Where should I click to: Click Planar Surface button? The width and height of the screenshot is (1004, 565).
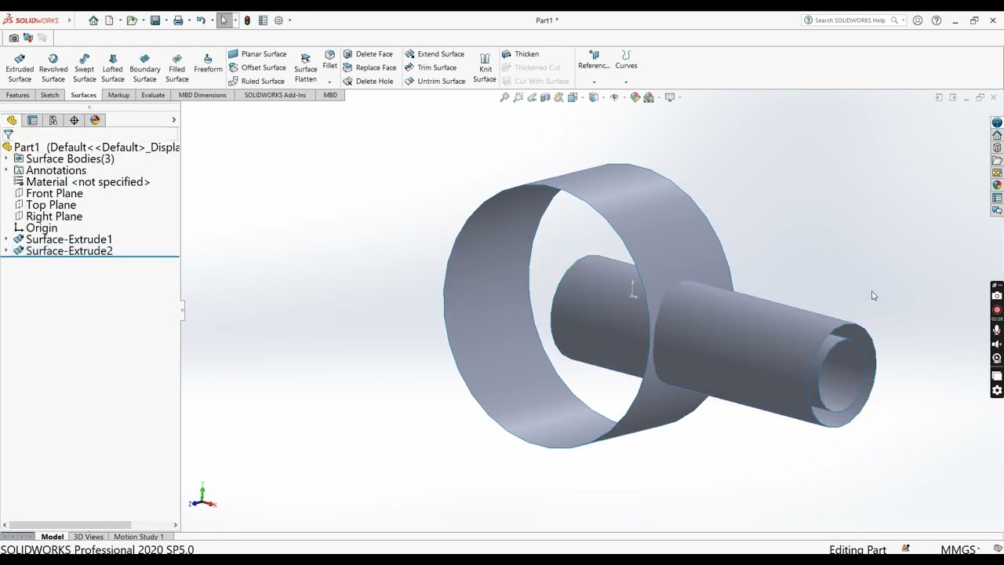pos(257,54)
